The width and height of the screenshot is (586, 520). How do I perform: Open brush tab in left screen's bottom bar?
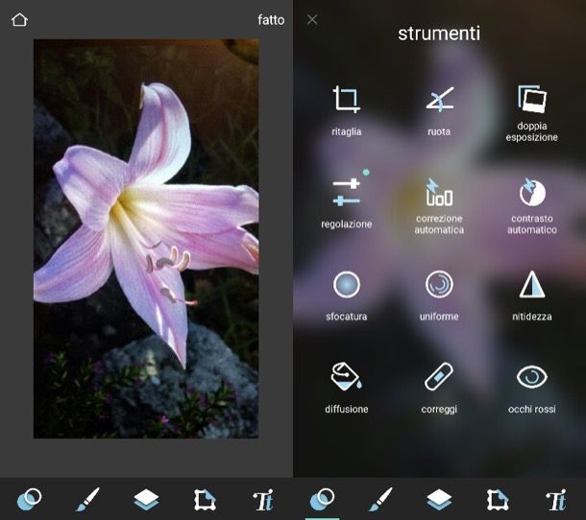[x=87, y=500]
